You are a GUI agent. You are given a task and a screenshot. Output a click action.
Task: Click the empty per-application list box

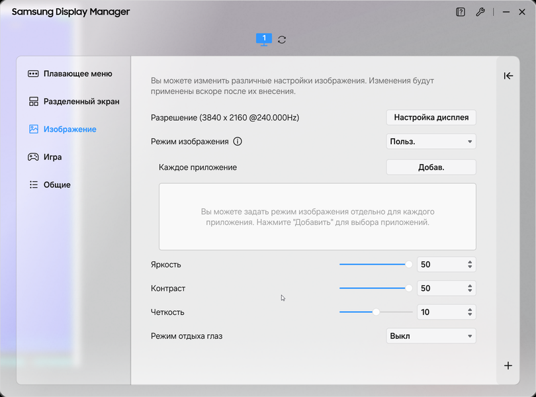(x=317, y=216)
